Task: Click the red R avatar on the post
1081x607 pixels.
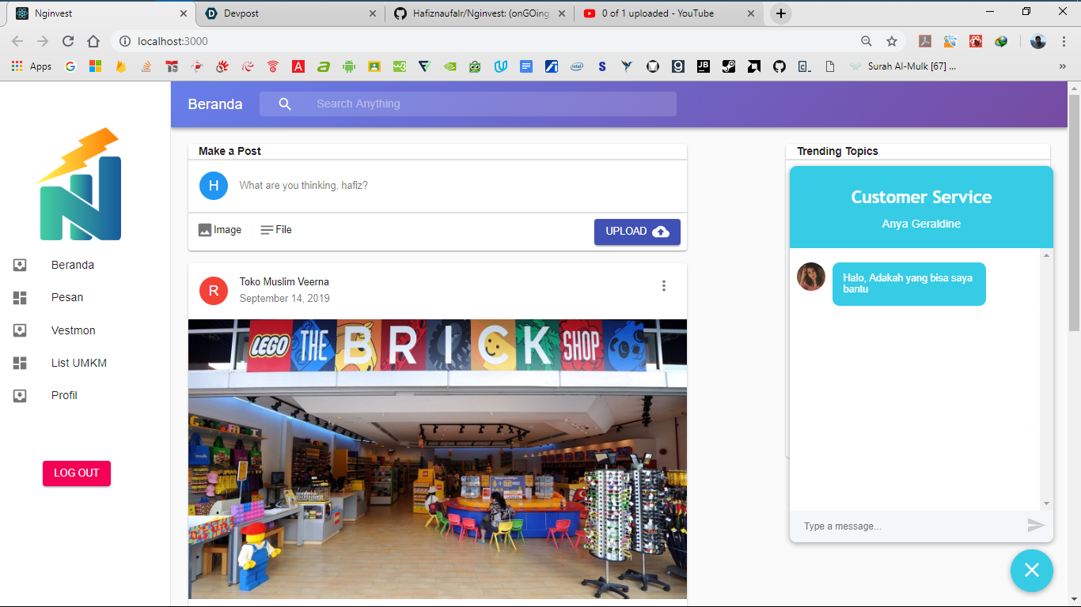Action: (x=213, y=291)
